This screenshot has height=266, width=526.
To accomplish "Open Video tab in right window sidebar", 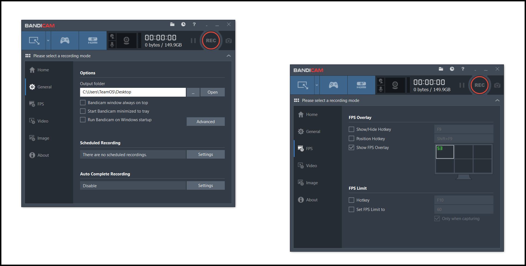I will pyautogui.click(x=318, y=166).
